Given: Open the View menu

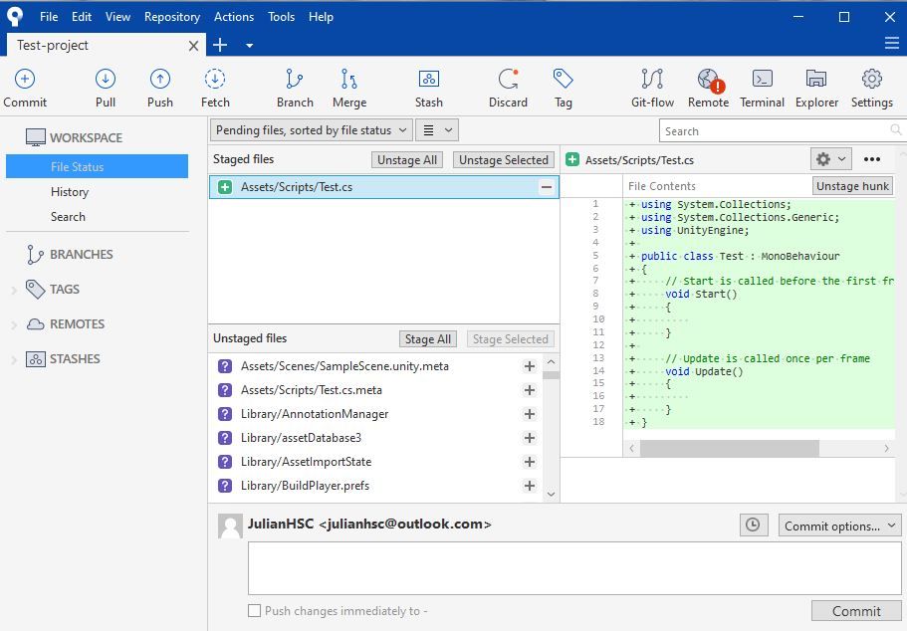Looking at the screenshot, I should tap(117, 17).
